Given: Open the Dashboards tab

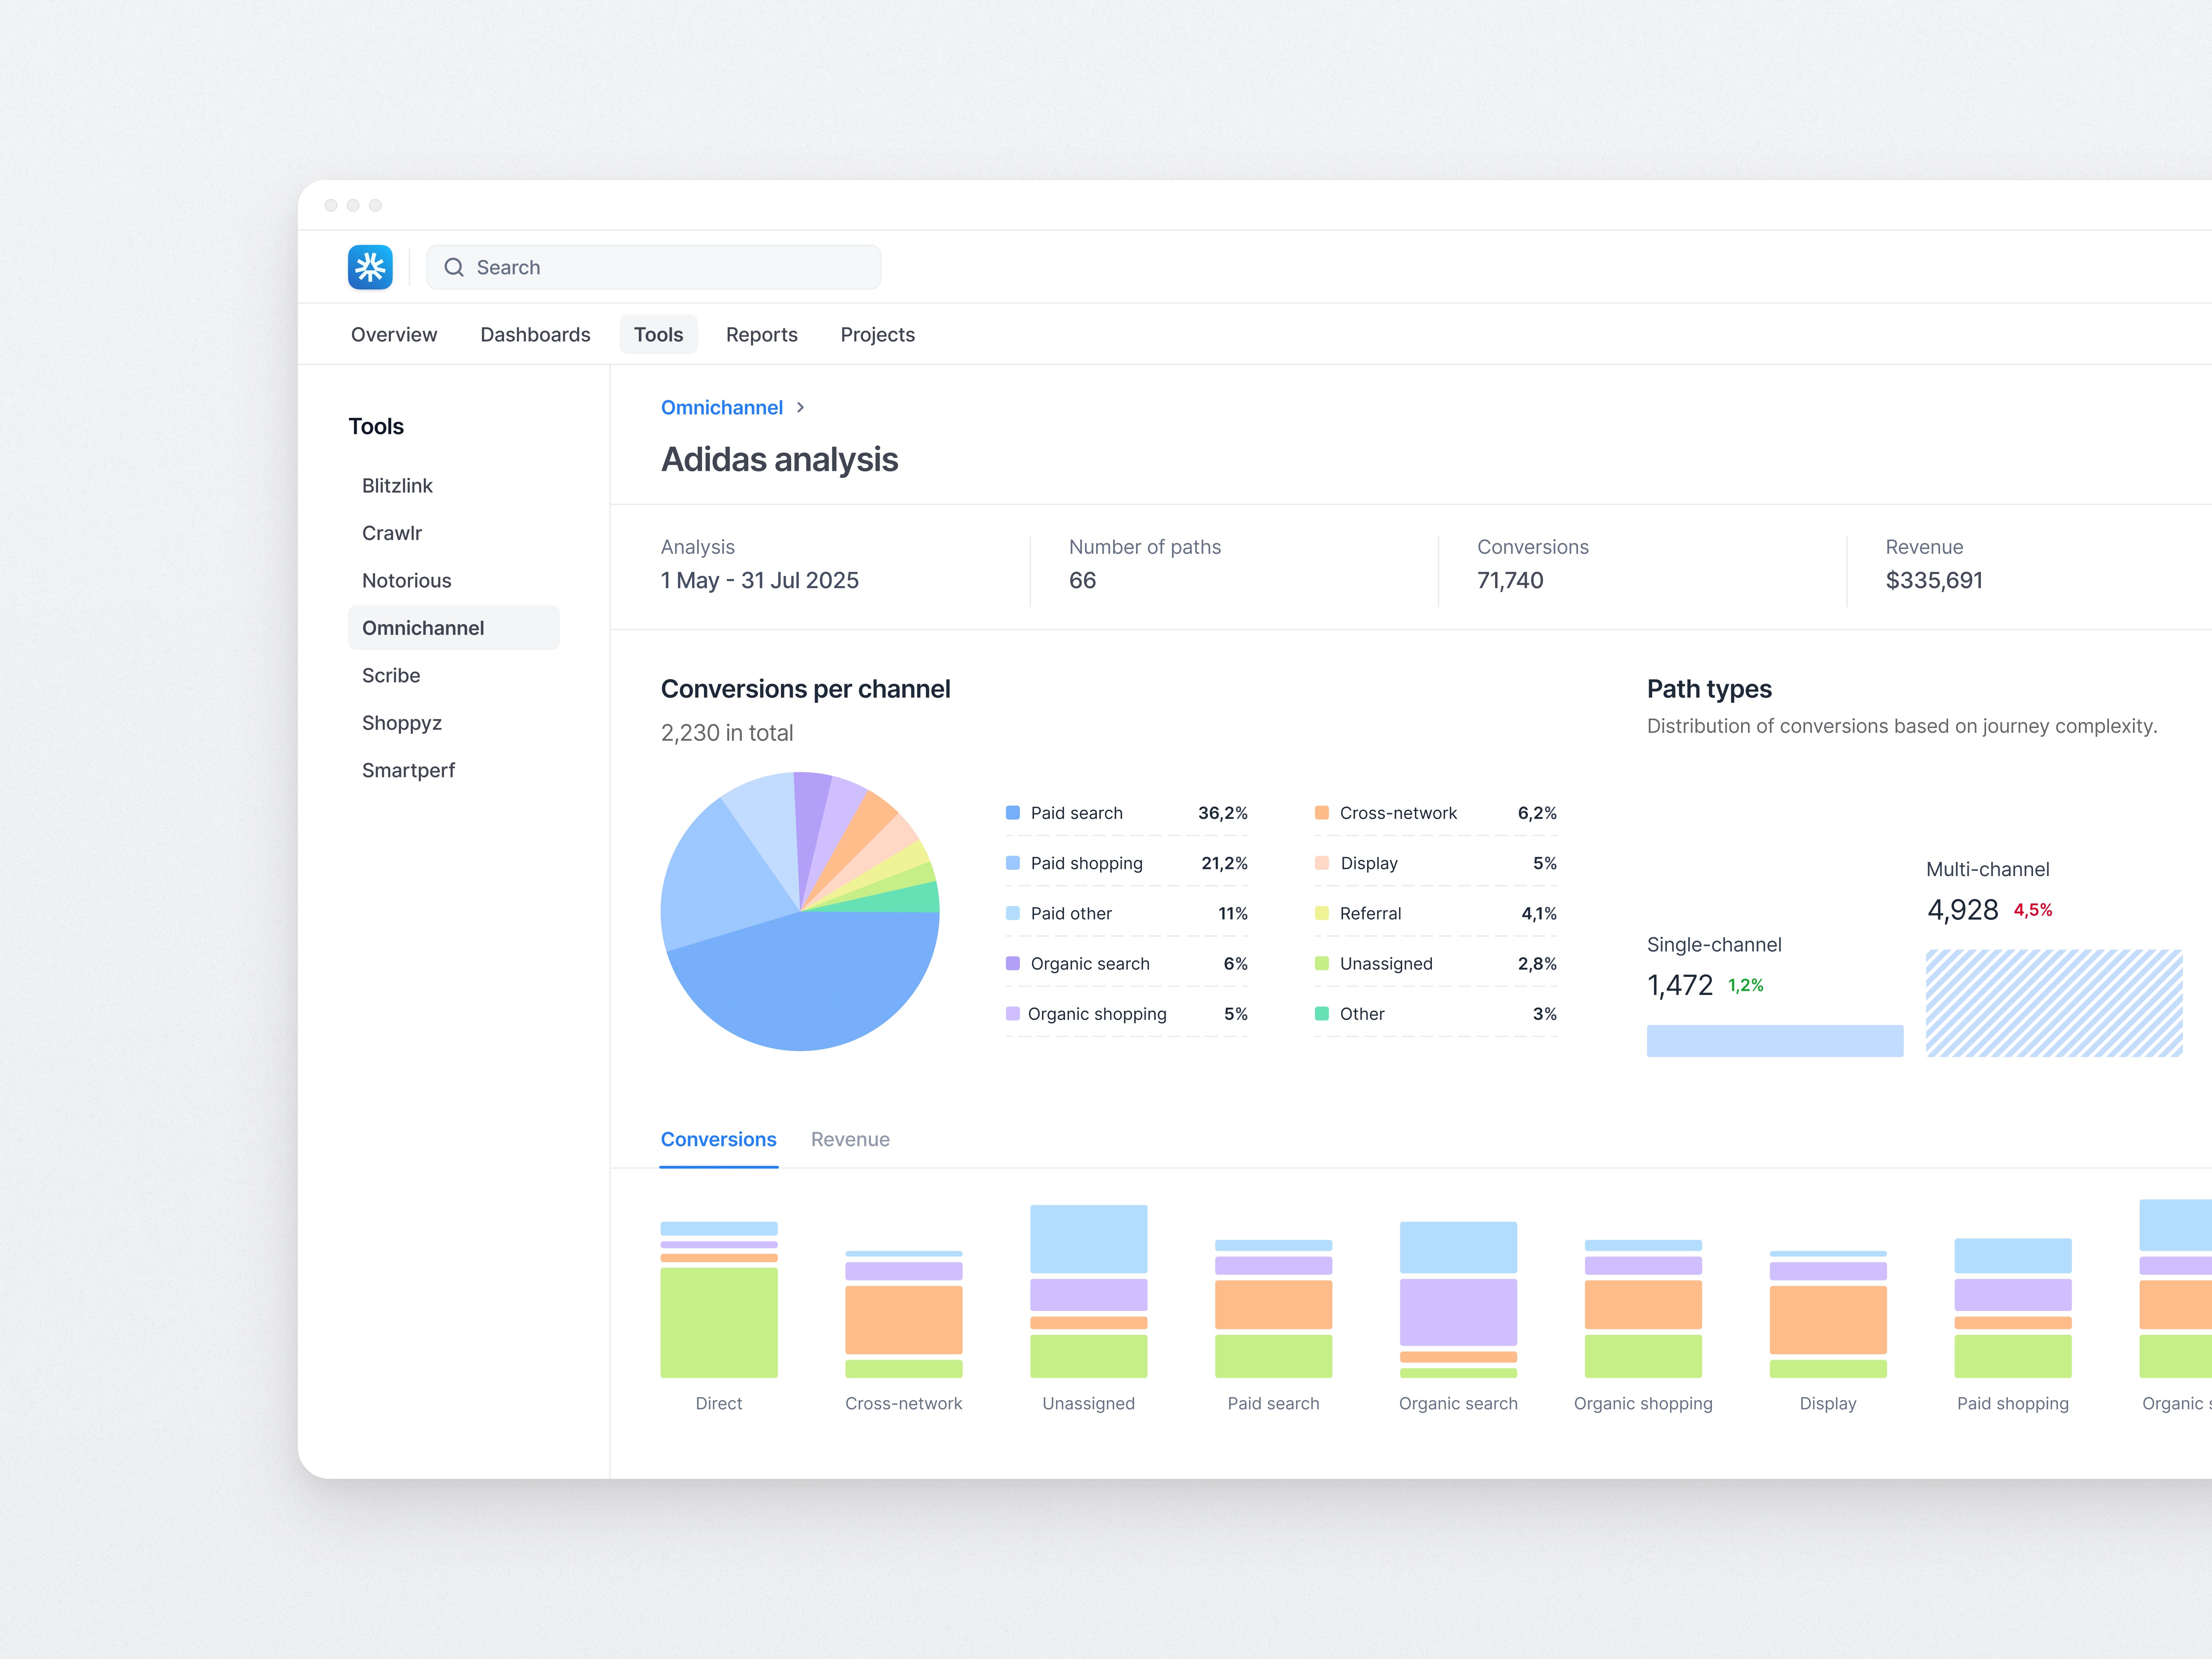Looking at the screenshot, I should pos(535,334).
